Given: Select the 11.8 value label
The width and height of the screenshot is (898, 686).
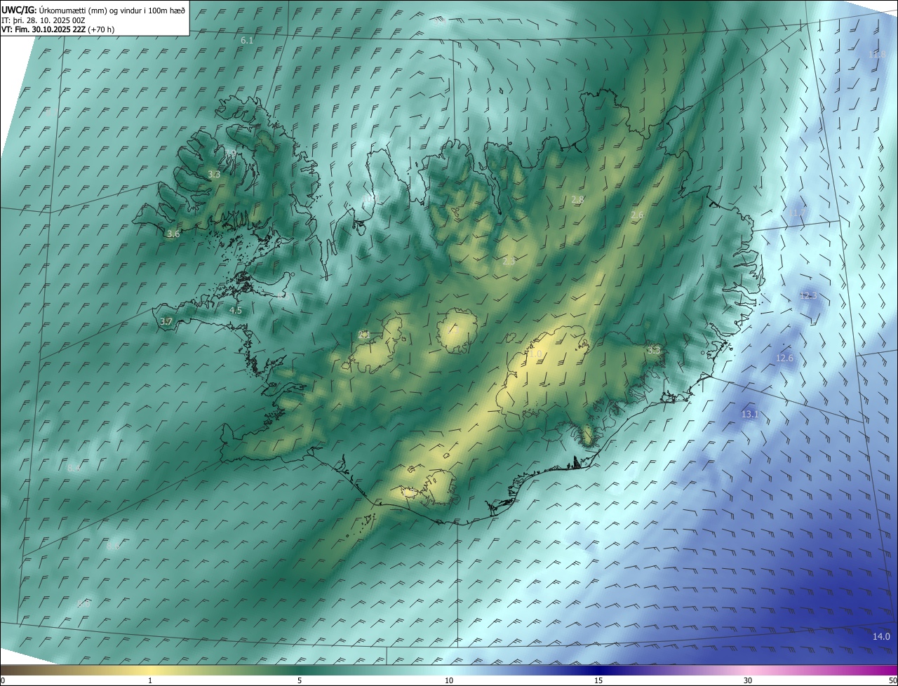Looking at the screenshot, I should click(x=878, y=55).
